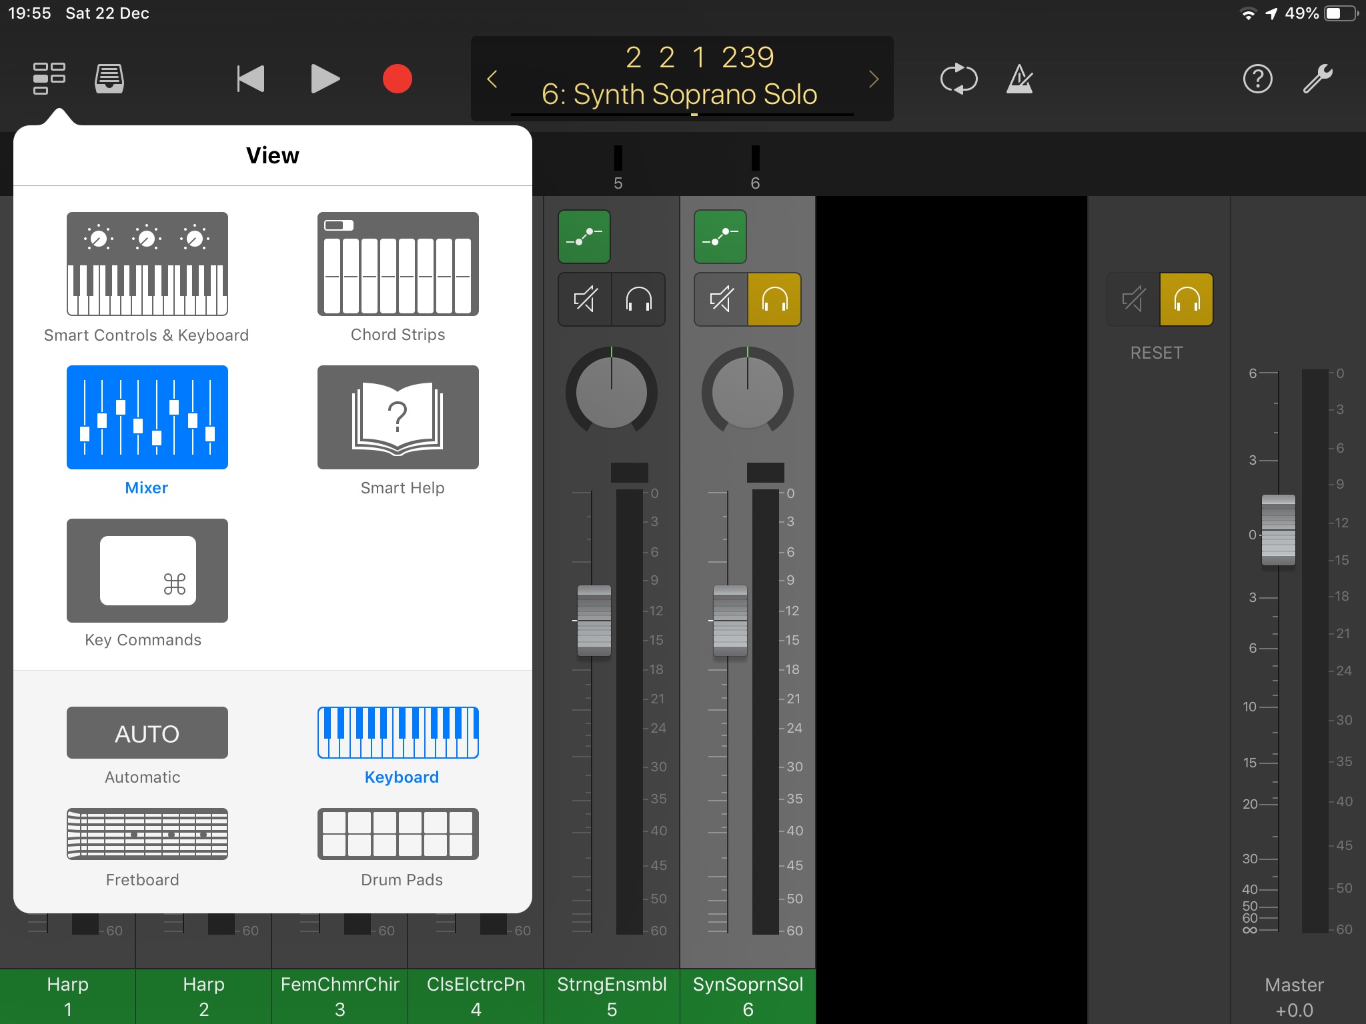Start recording with the red button
Screen dimensions: 1366x1024
tap(398, 79)
